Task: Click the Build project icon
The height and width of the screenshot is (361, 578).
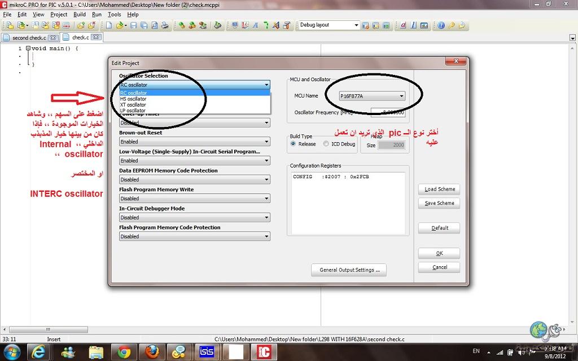Action: tap(182, 25)
